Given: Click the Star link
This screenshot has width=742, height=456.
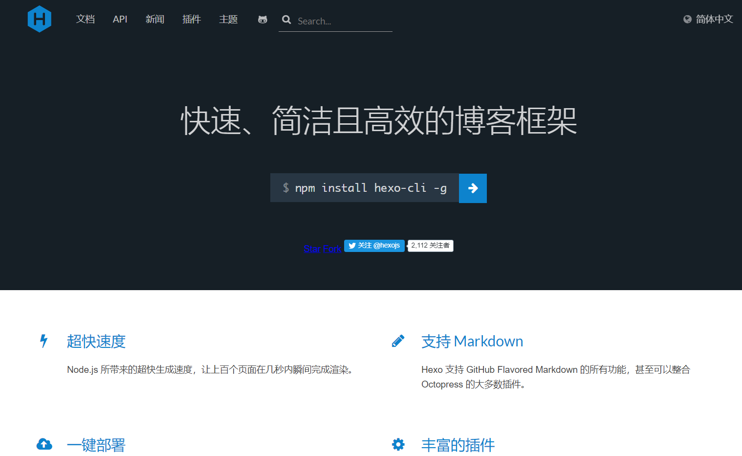Looking at the screenshot, I should [311, 249].
